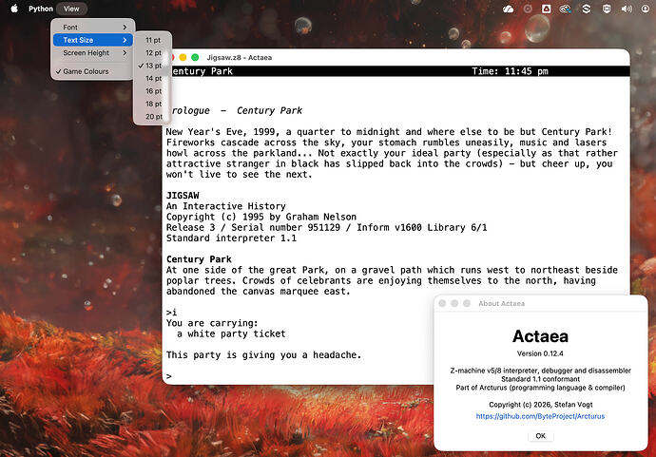The image size is (656, 457).
Task: Click the hexagon S icon in menu bar
Action: [x=587, y=9]
